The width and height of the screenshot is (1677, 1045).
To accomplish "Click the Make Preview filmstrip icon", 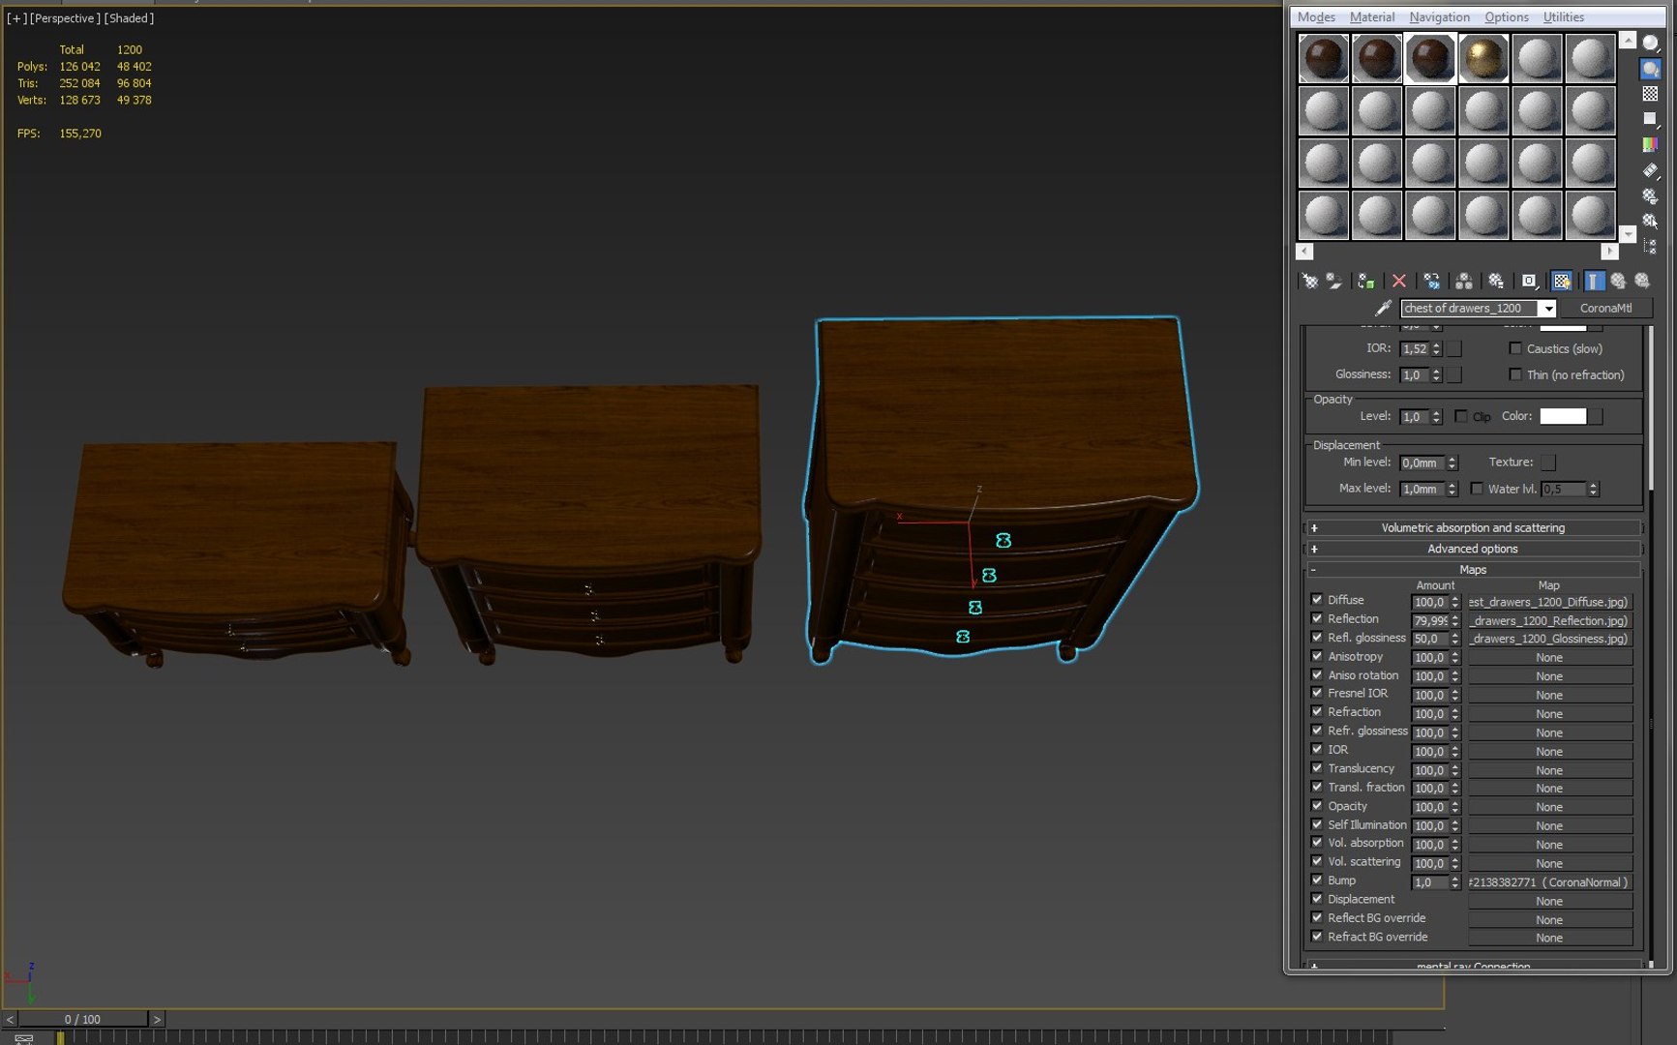I will pyautogui.click(x=1651, y=170).
